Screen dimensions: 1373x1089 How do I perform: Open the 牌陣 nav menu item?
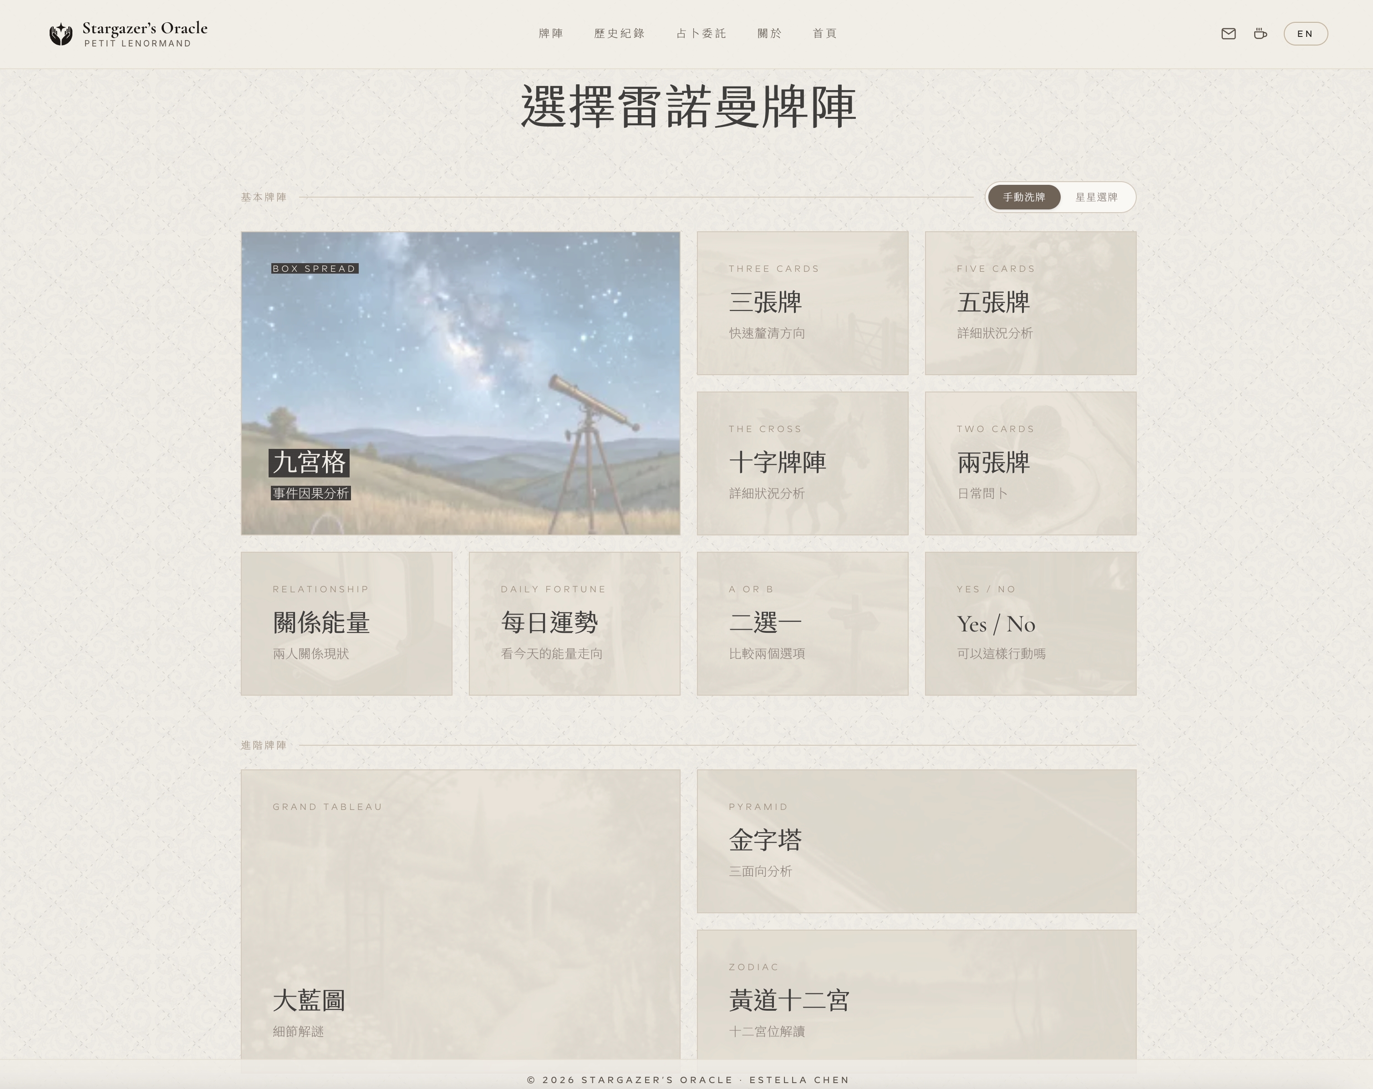[551, 34]
